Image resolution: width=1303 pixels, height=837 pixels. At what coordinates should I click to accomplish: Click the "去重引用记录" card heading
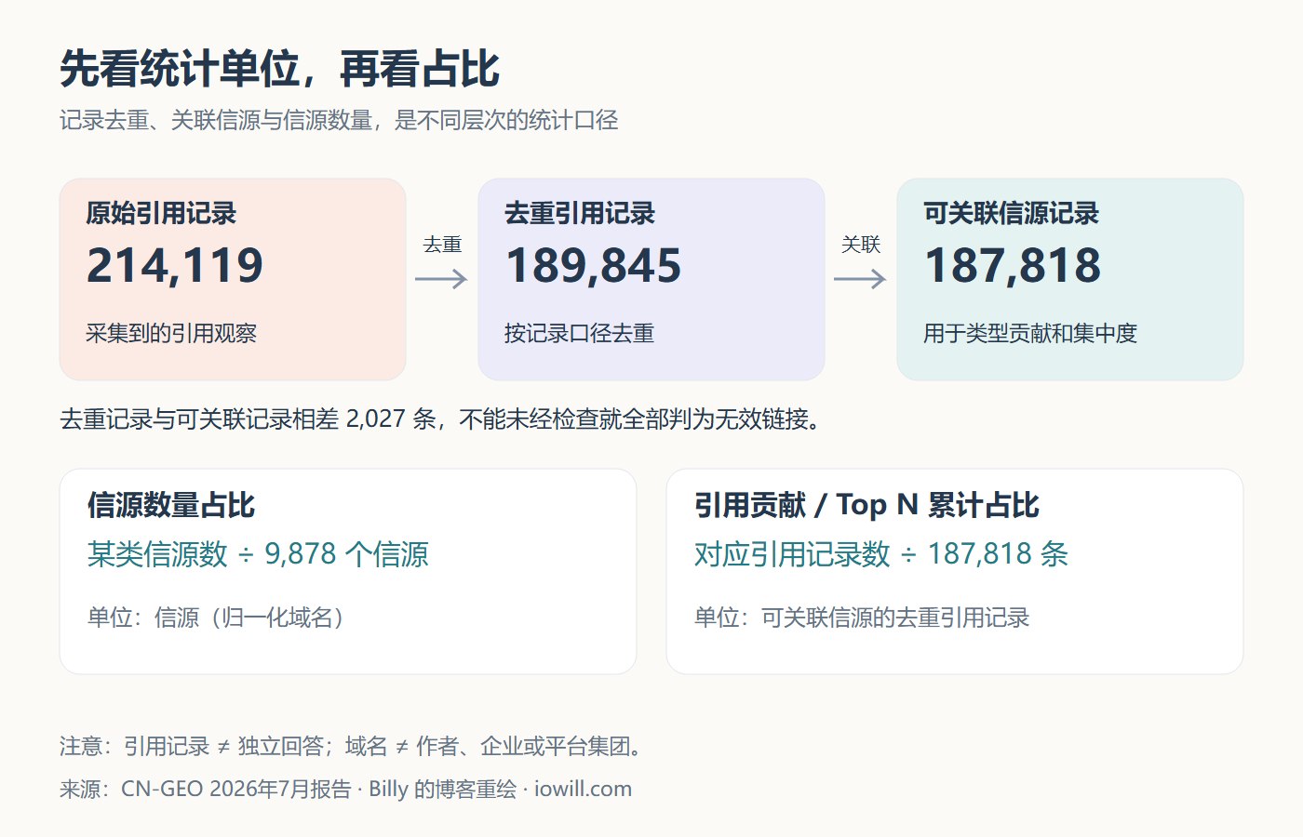580,213
